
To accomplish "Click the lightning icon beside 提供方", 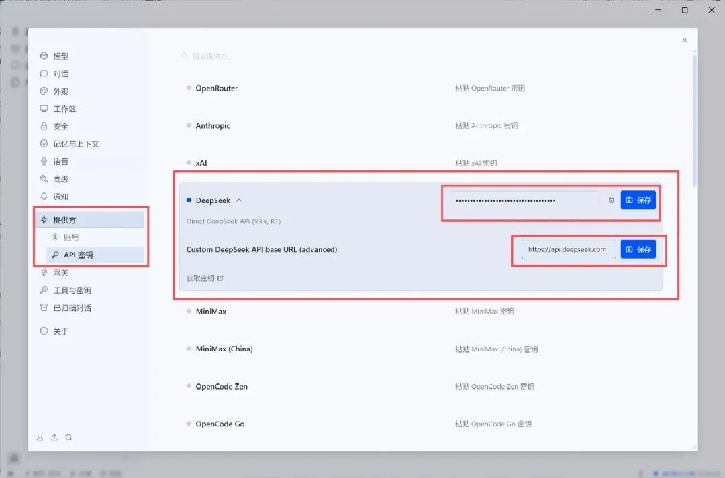I will tap(44, 220).
